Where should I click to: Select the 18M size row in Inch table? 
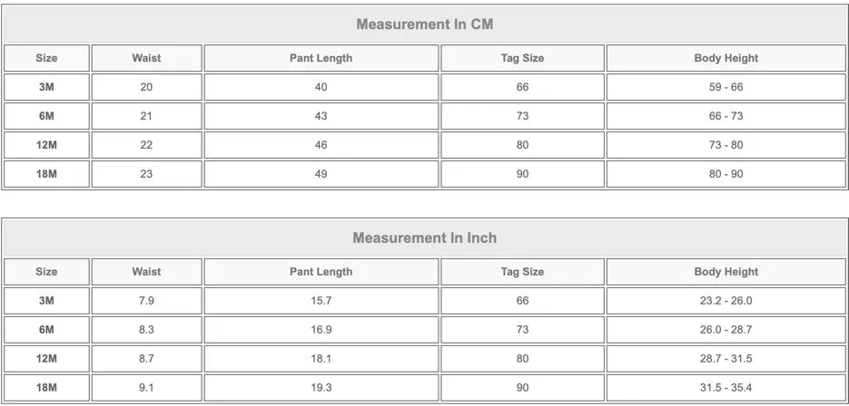[x=425, y=388]
